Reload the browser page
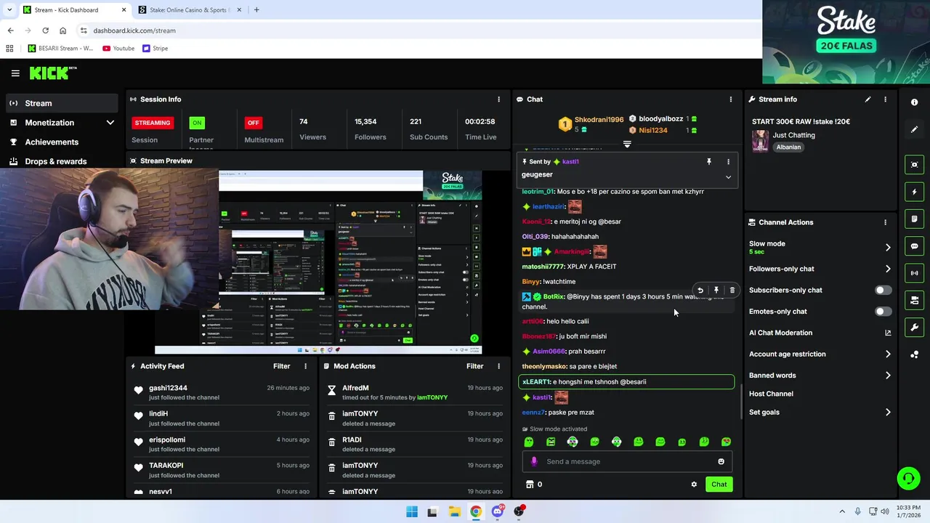 point(45,31)
